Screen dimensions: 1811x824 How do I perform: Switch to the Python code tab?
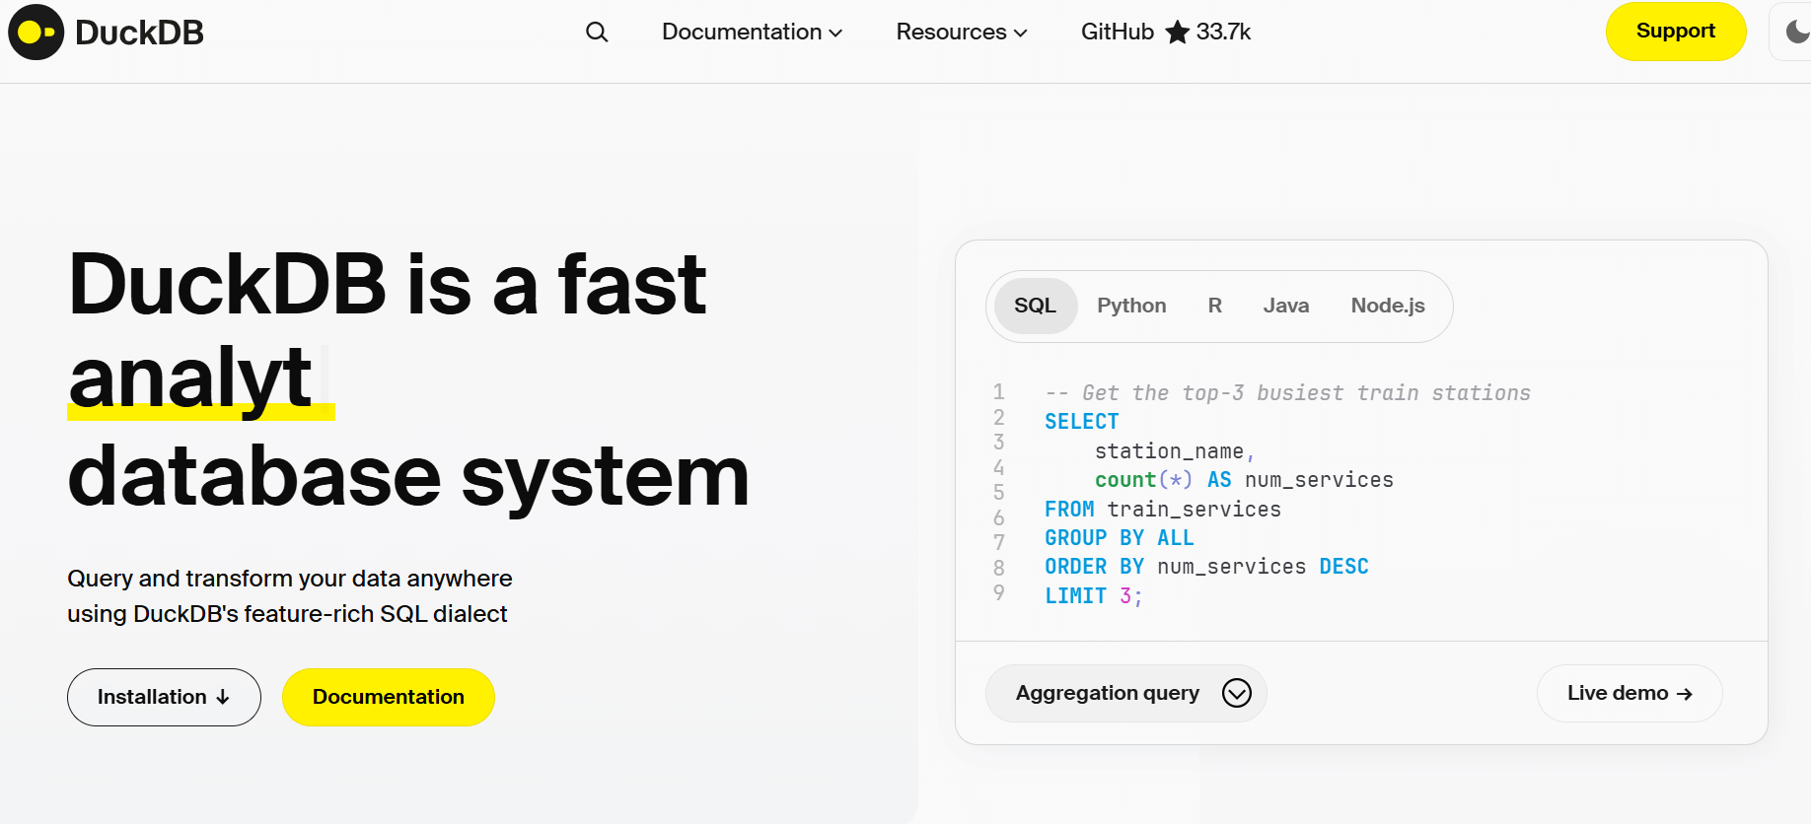1131,307
